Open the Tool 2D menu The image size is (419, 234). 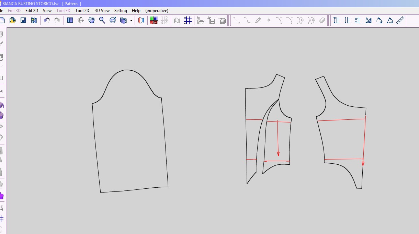pyautogui.click(x=82, y=11)
